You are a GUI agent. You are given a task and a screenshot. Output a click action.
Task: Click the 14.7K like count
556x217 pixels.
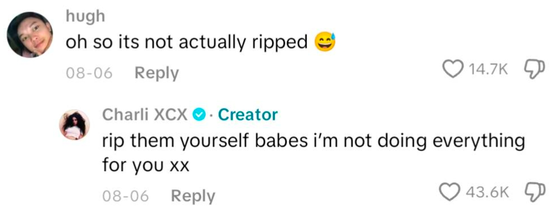488,69
